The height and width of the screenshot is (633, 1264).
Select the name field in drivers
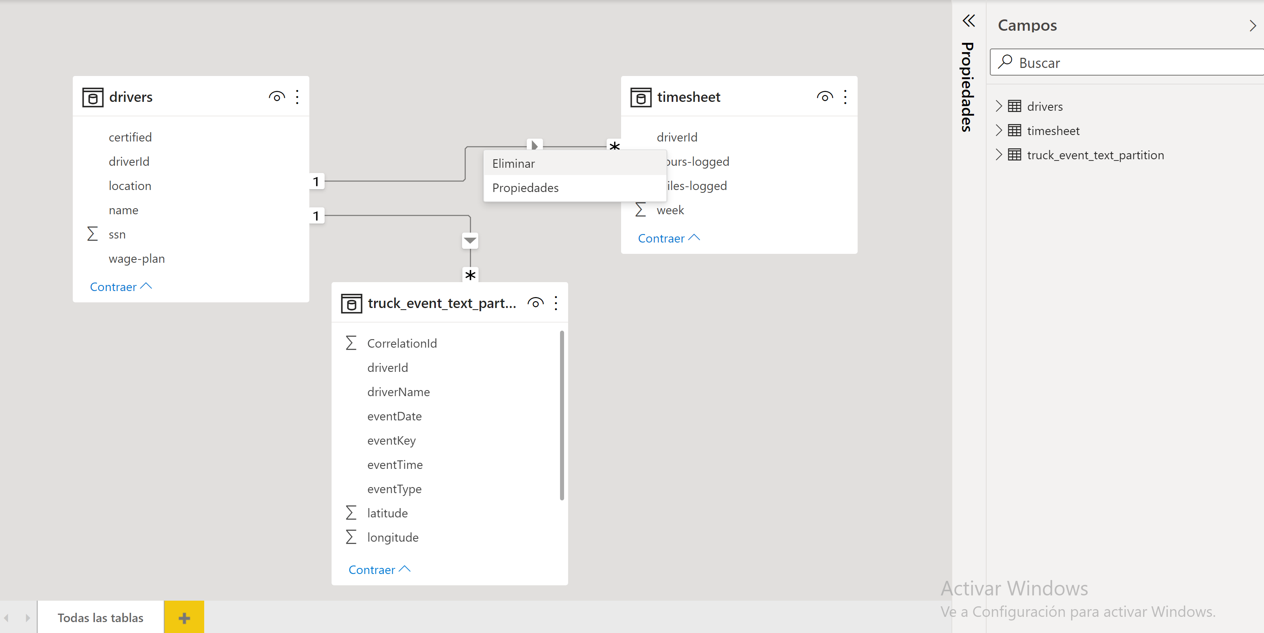(x=123, y=211)
